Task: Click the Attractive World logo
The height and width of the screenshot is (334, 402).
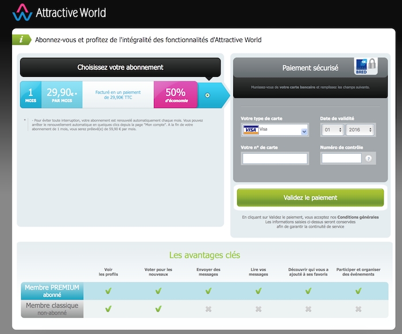Action: pyautogui.click(x=59, y=12)
